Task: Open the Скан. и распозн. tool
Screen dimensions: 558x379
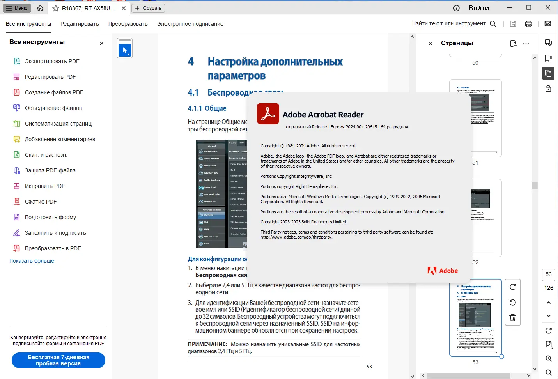Action: click(x=46, y=155)
